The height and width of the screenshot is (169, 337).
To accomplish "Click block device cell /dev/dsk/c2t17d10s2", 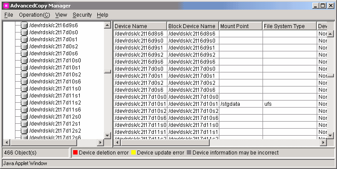I will tap(193, 111).
